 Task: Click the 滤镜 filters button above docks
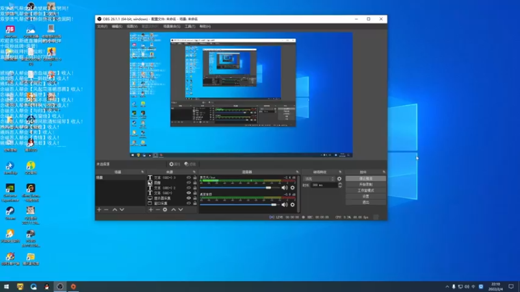tap(190, 164)
